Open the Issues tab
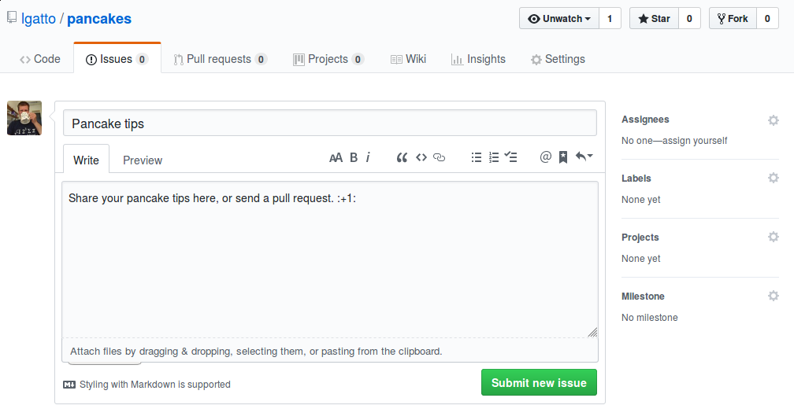This screenshot has height=420, width=794. pyautogui.click(x=117, y=59)
